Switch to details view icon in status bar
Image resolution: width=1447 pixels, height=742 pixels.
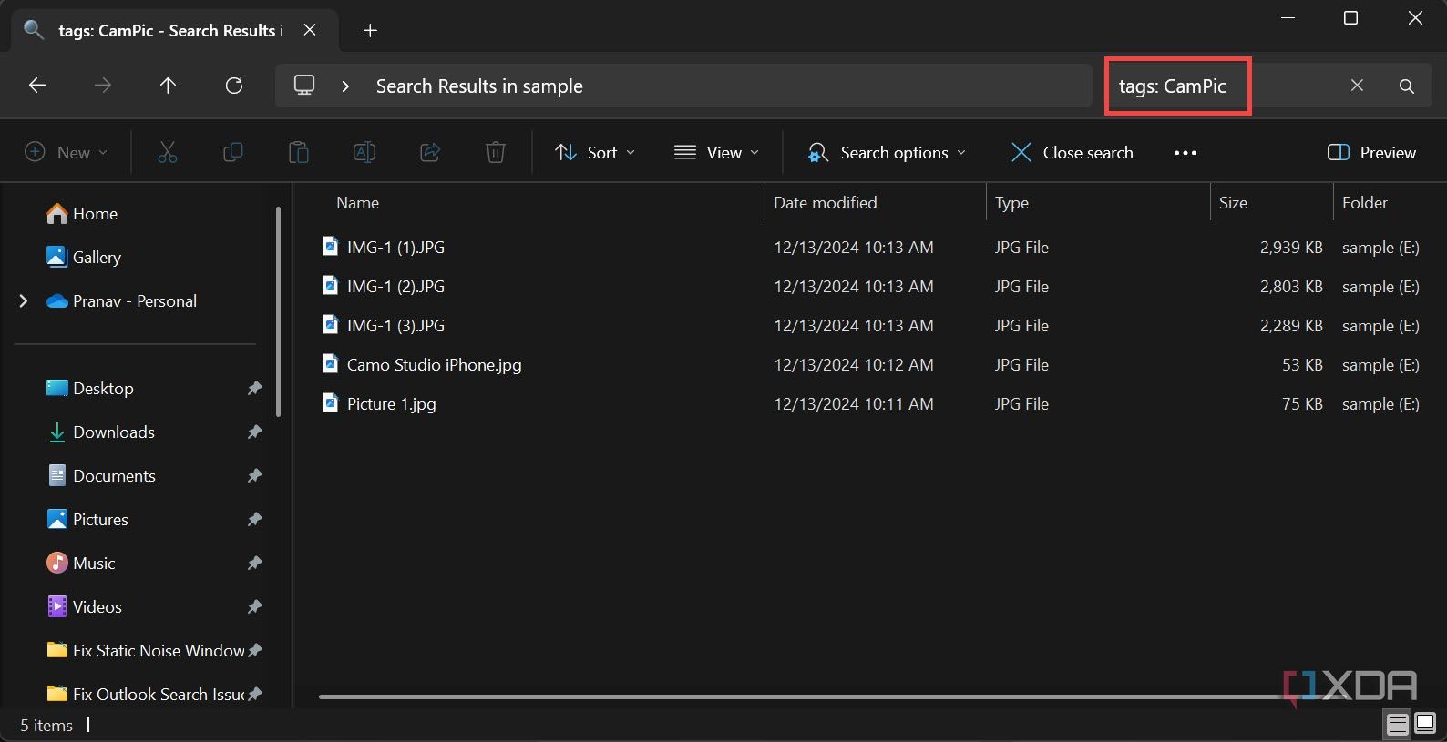click(x=1398, y=725)
